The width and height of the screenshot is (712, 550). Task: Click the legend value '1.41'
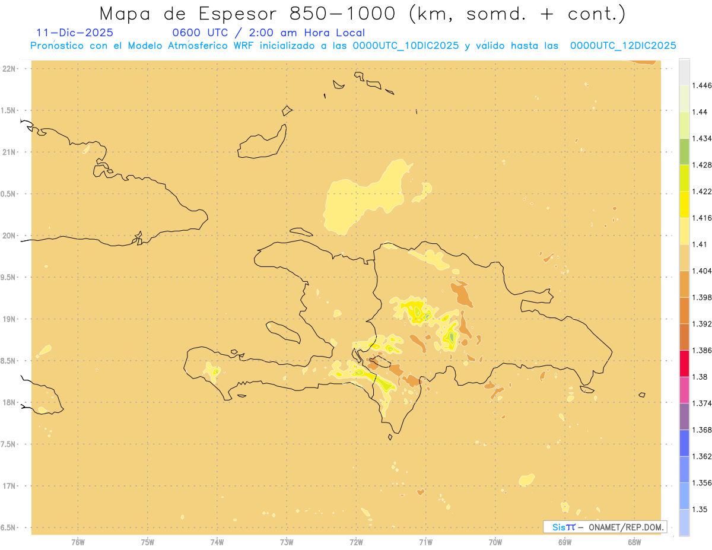pos(701,244)
